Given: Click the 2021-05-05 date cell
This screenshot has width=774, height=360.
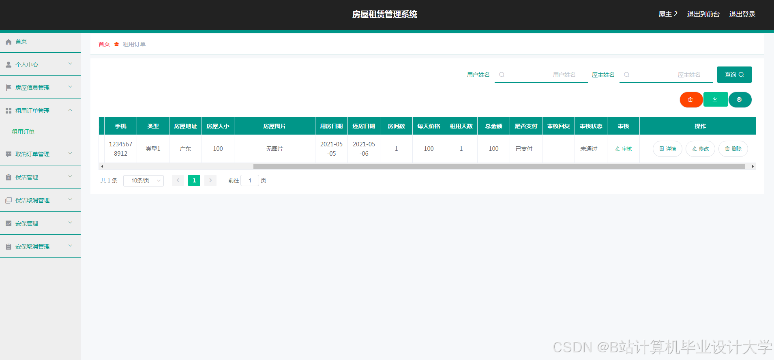Looking at the screenshot, I should pos(331,149).
